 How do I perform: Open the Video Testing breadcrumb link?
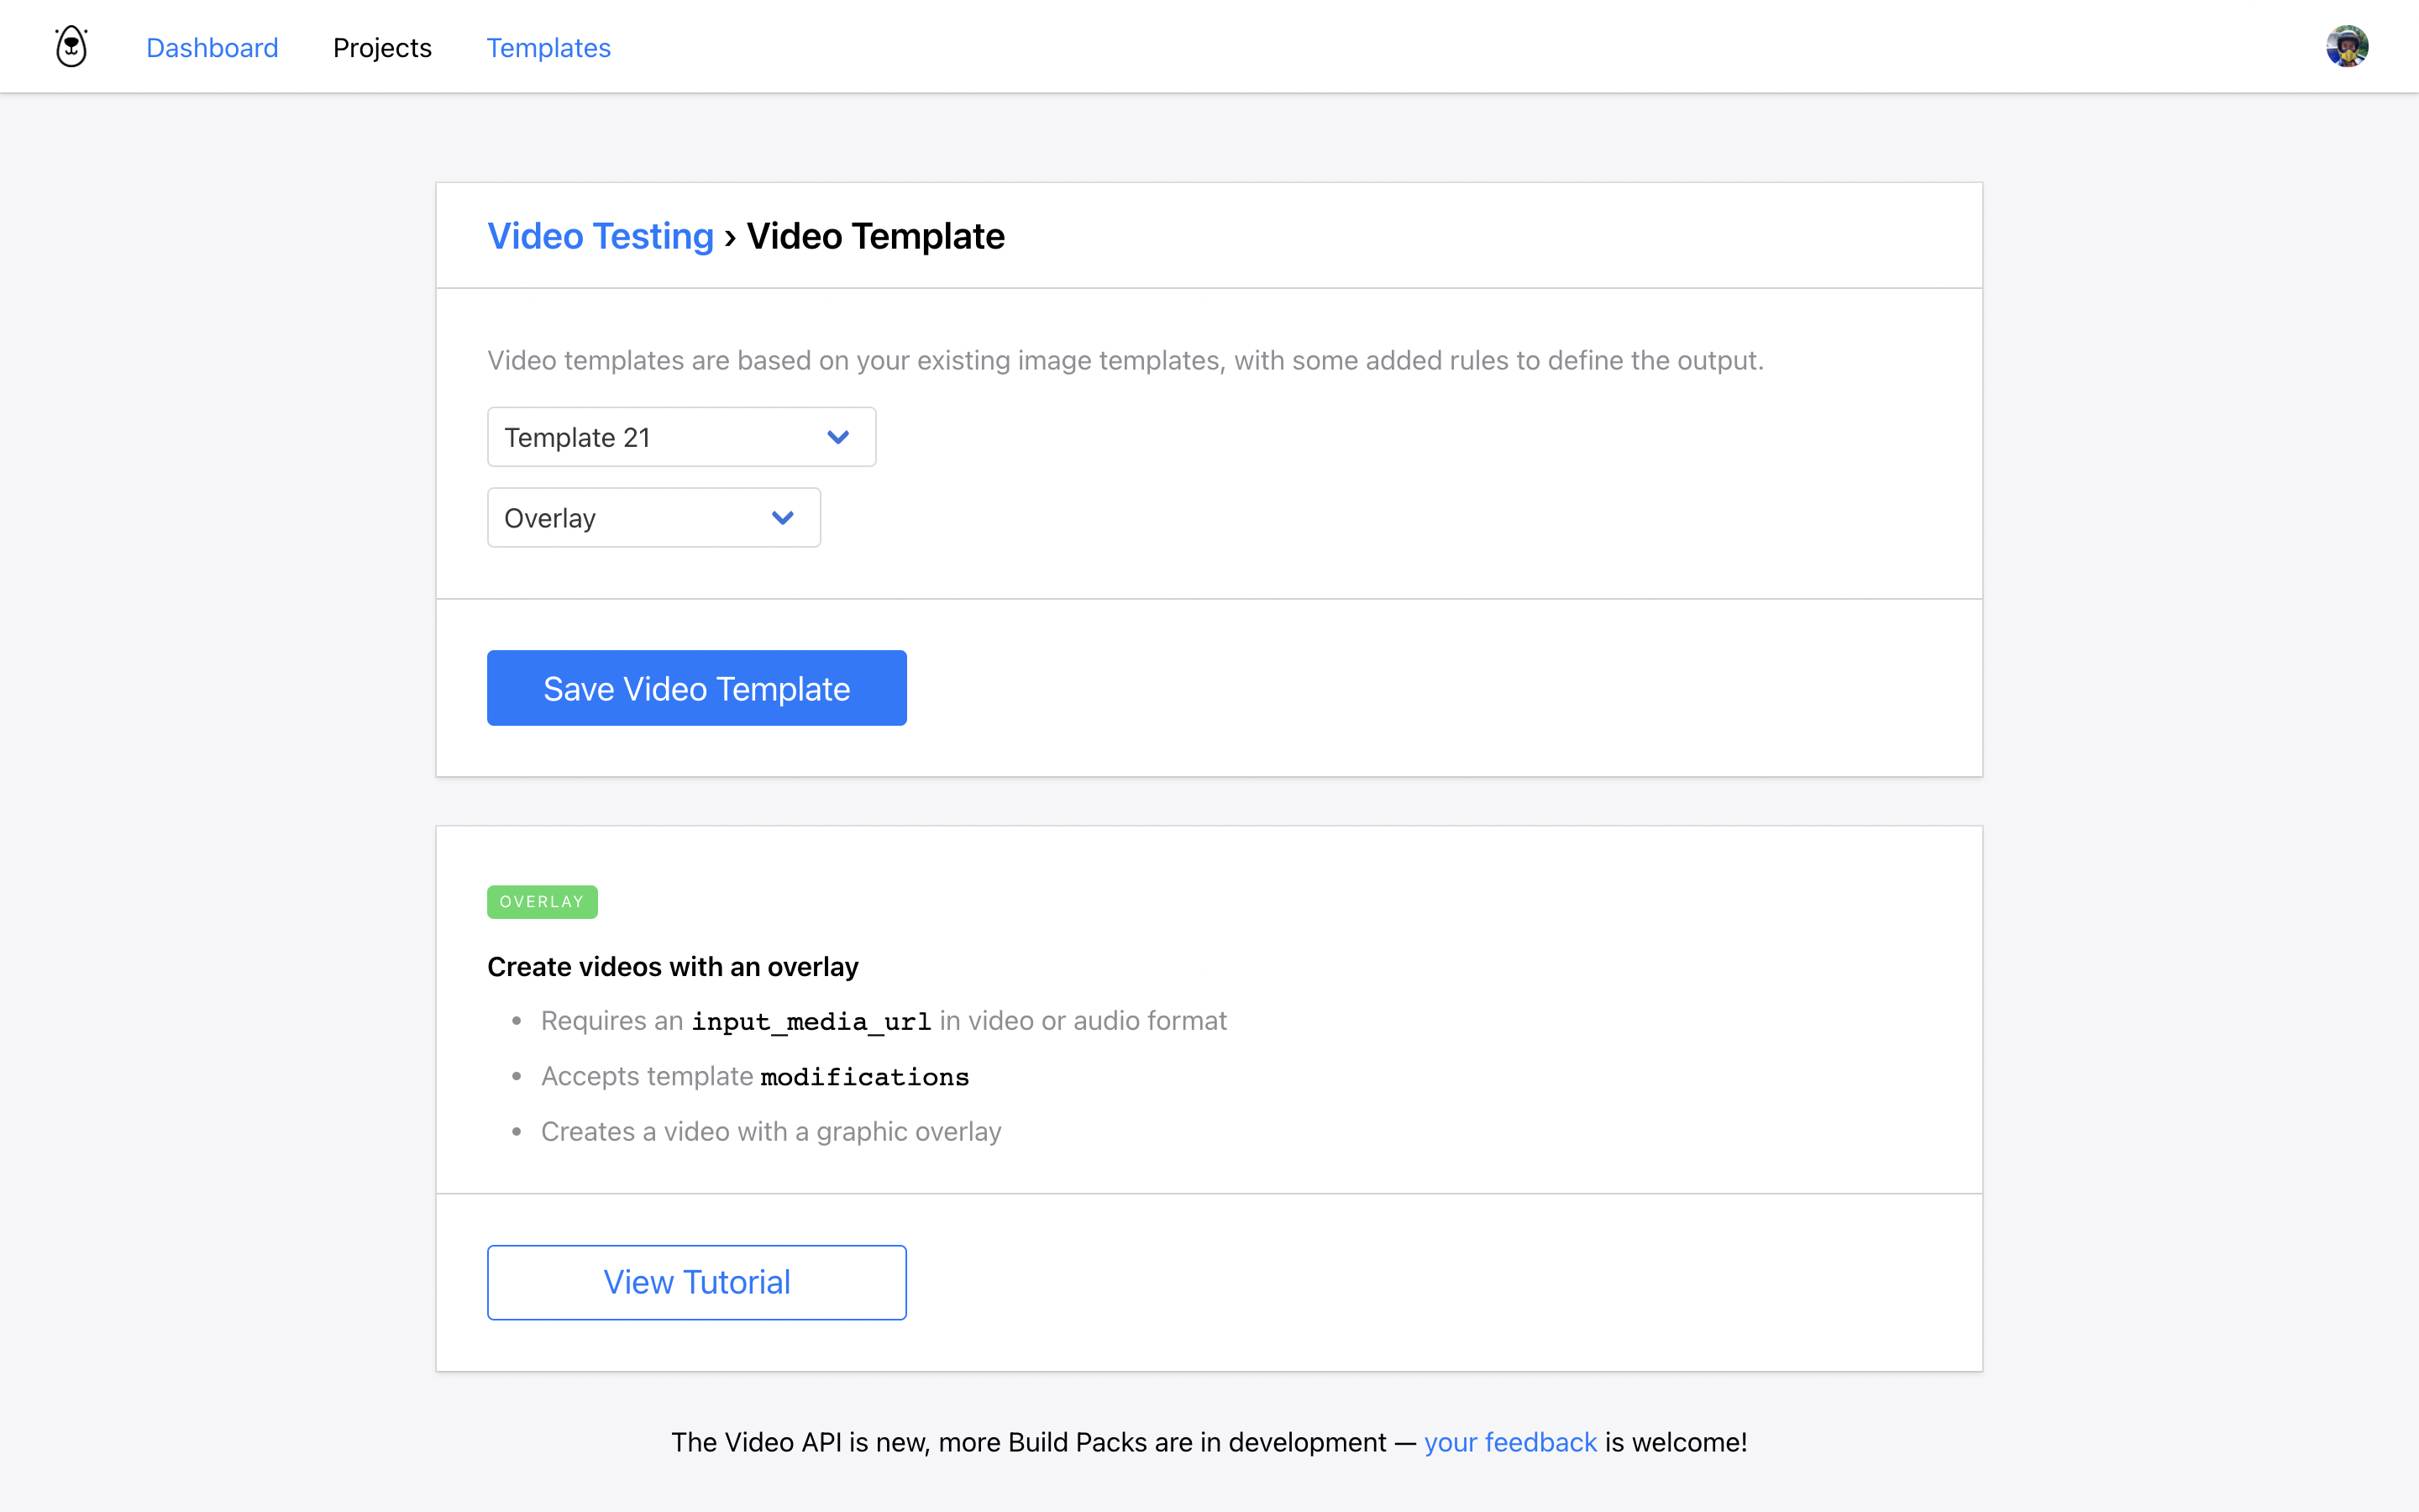[x=600, y=236]
